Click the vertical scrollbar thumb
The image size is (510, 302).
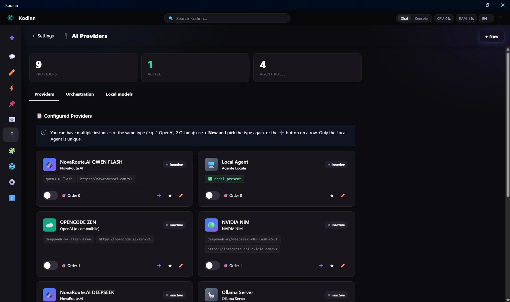[508, 125]
